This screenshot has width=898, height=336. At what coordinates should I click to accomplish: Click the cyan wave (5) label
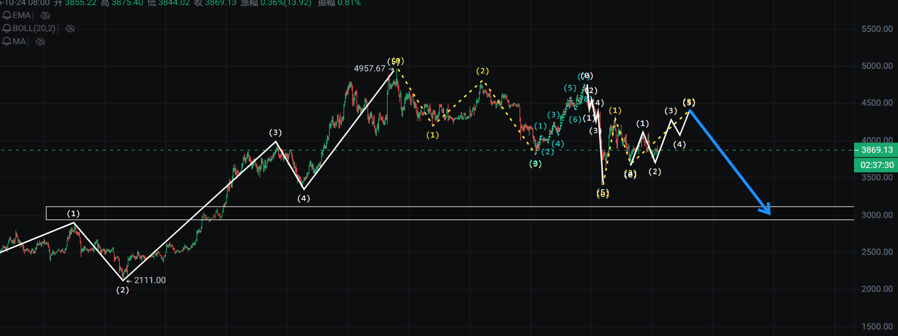point(570,88)
